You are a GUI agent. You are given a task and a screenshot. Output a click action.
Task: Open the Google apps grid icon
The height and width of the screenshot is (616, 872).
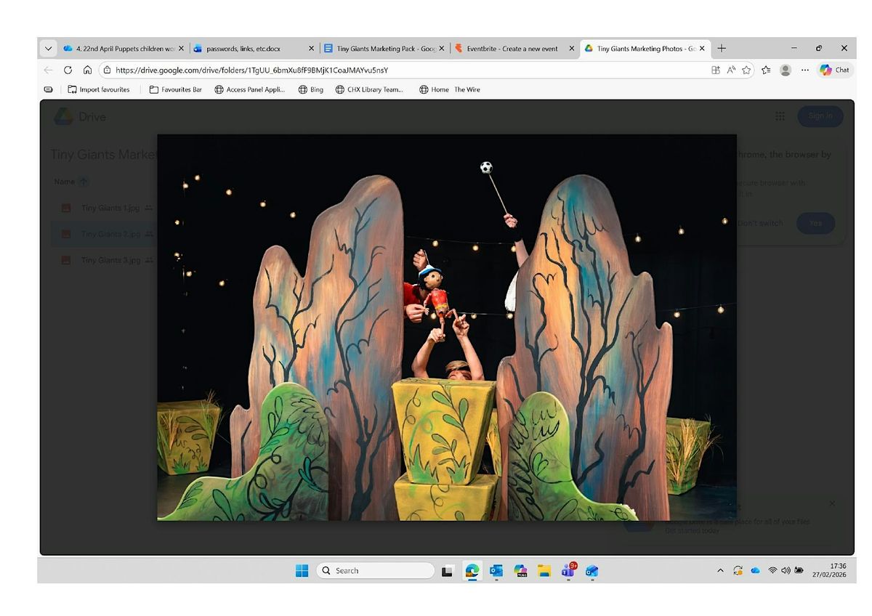(x=780, y=116)
